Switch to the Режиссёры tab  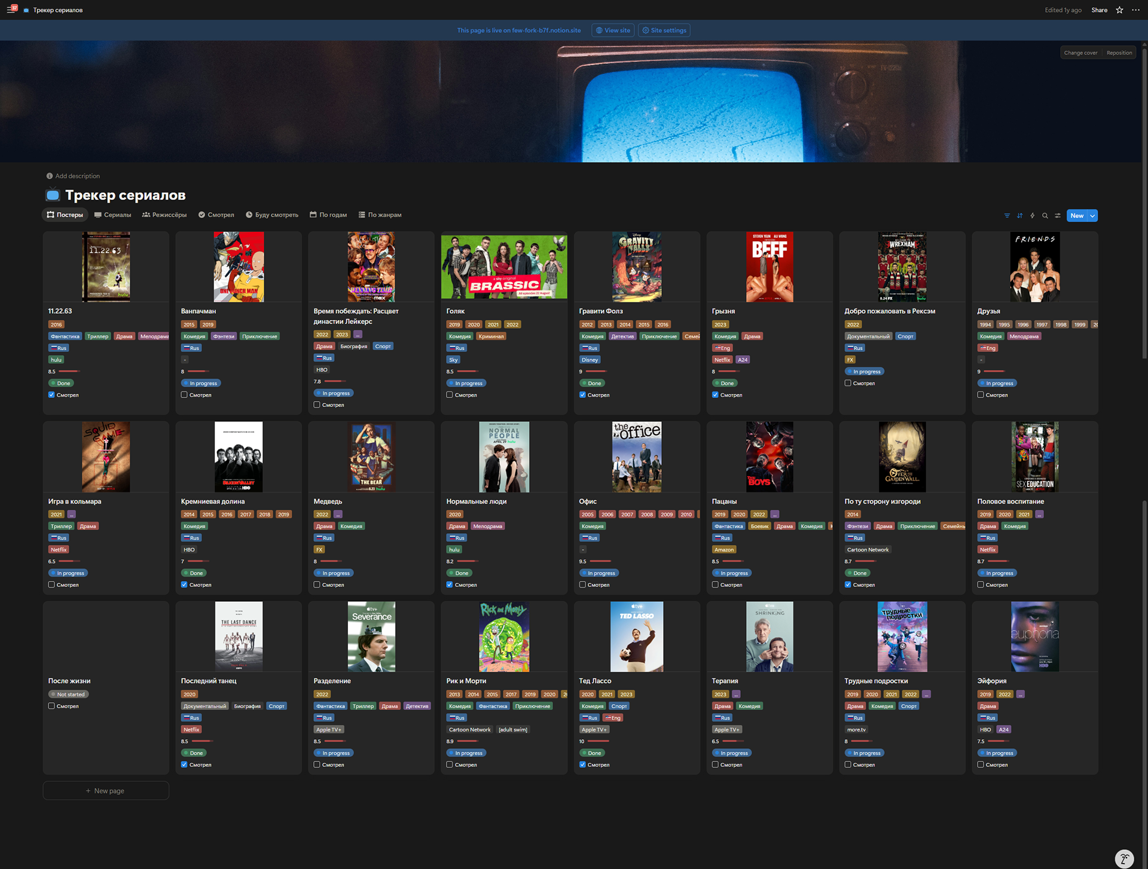164,215
